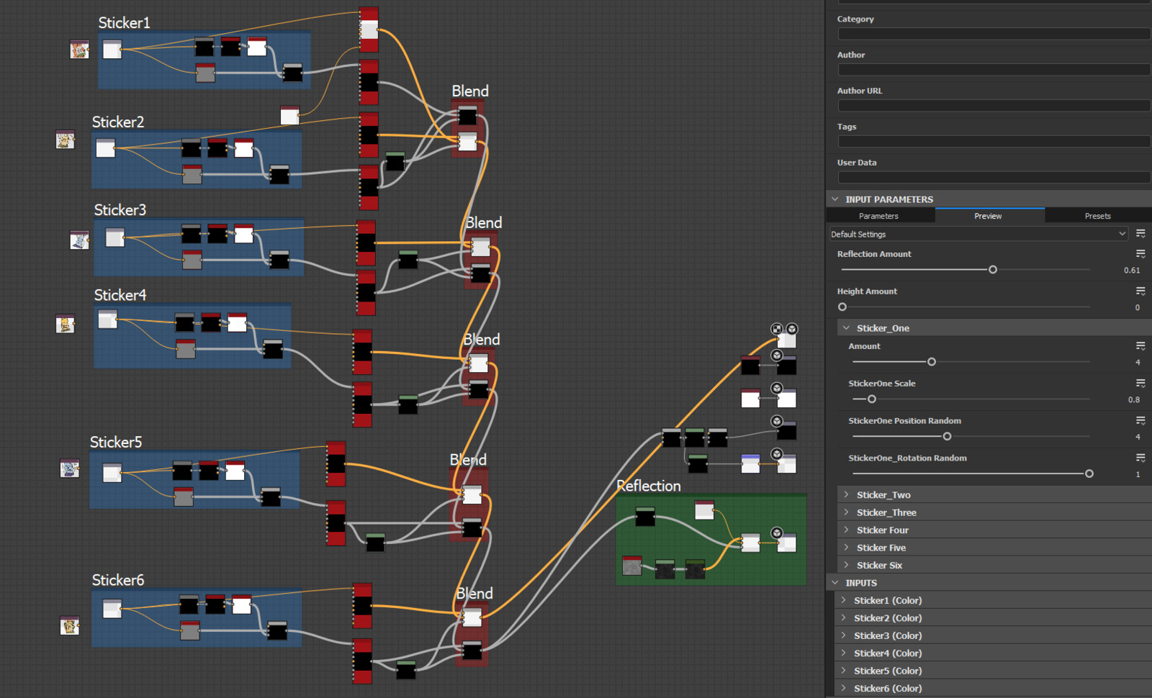The image size is (1152, 698).
Task: Expand the Sticker6 (Color) input
Action: tap(844, 689)
